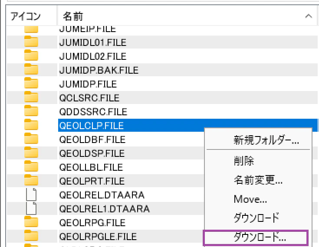Click the highlighted QEOLCLP.FILE name

point(92,126)
